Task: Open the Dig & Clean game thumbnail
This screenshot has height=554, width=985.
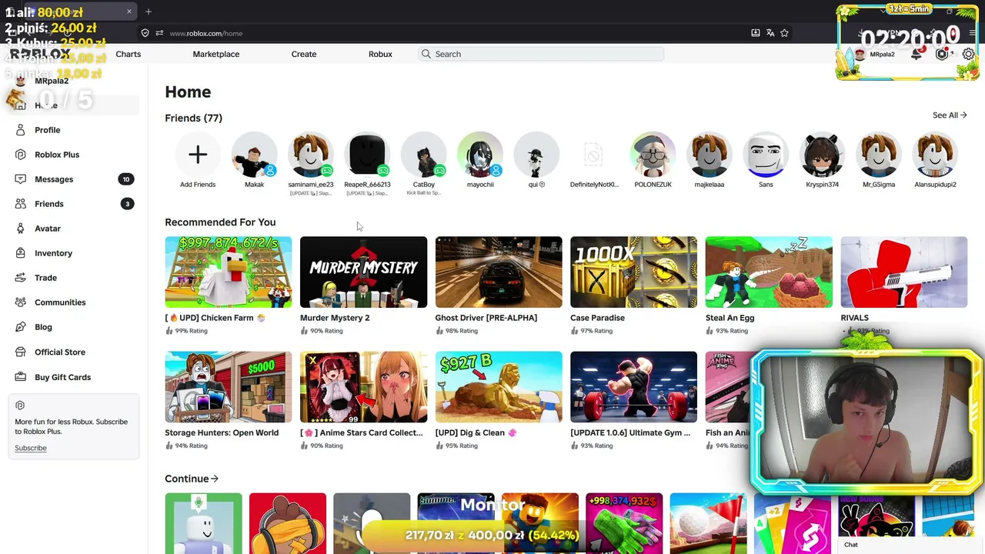Action: 499,387
